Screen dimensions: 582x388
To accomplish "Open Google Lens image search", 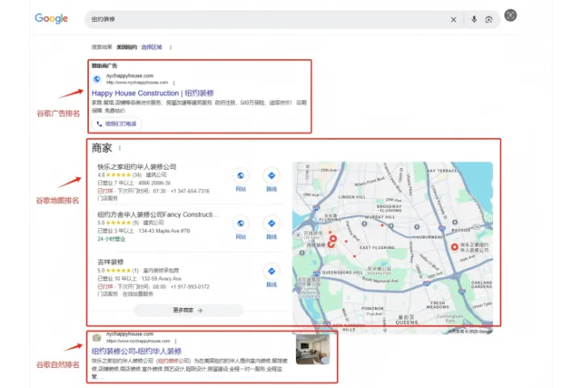I will [489, 19].
